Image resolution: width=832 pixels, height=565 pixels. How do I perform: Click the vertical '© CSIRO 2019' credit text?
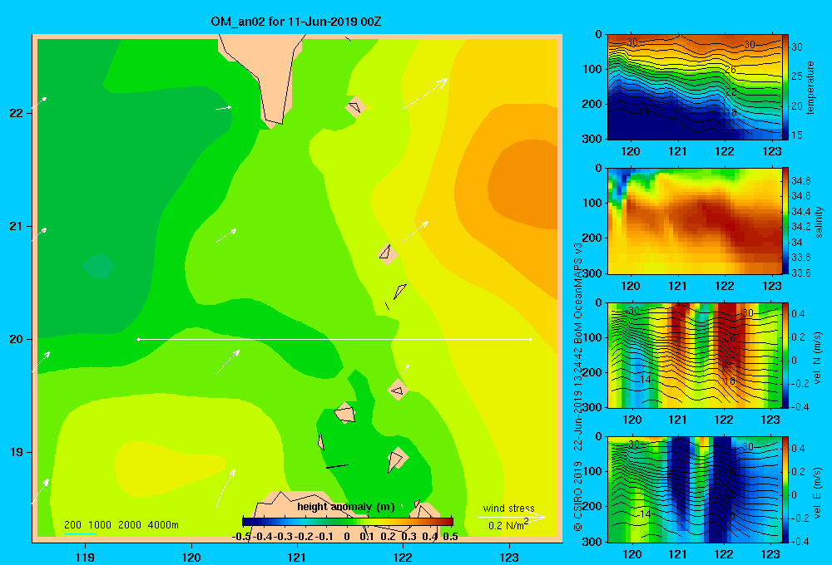578,496
